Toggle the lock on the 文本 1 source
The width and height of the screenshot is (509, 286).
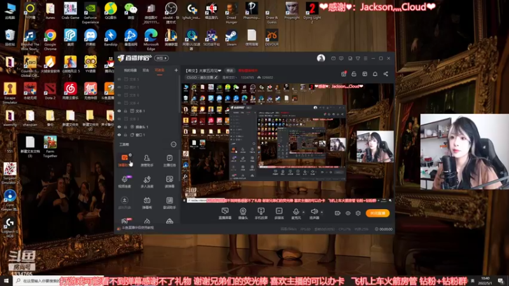click(125, 111)
